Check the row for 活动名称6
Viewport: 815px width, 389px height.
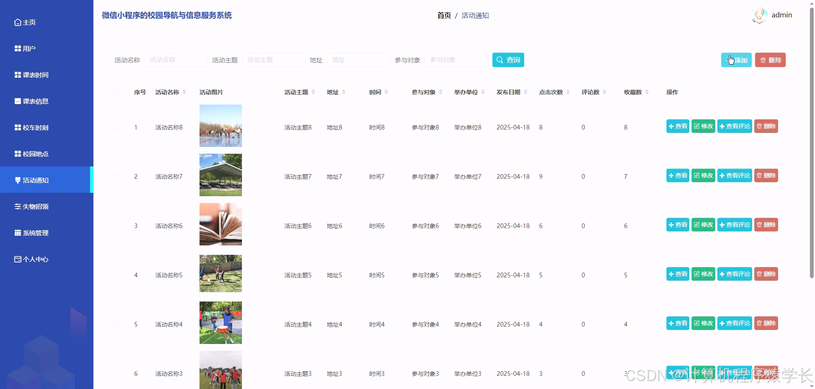point(116,226)
